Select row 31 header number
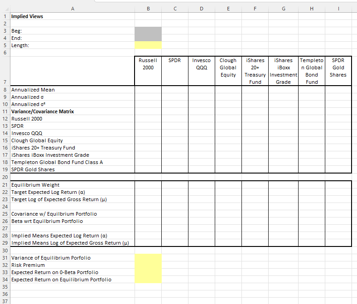Screen dimensions: 357x304 (x=5, y=258)
